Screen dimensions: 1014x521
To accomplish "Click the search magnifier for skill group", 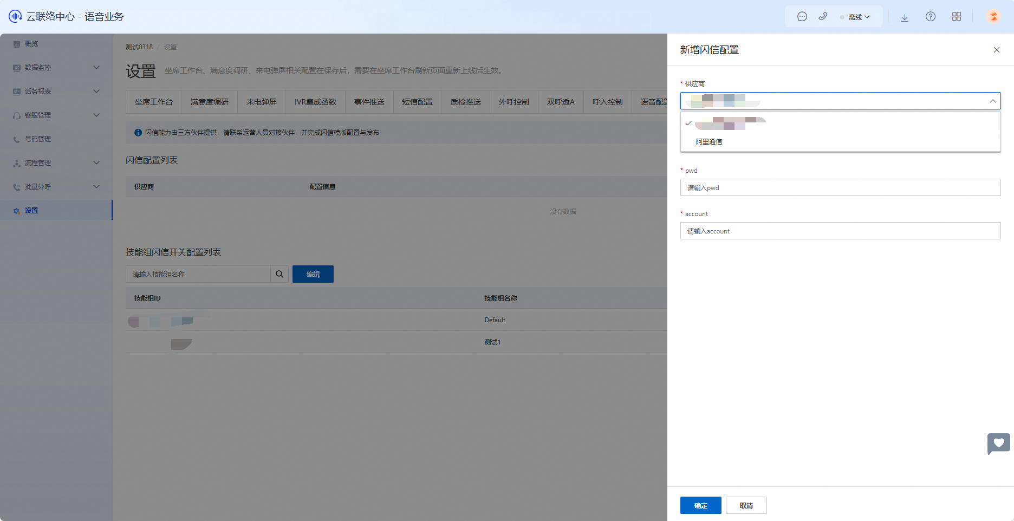I will point(279,274).
